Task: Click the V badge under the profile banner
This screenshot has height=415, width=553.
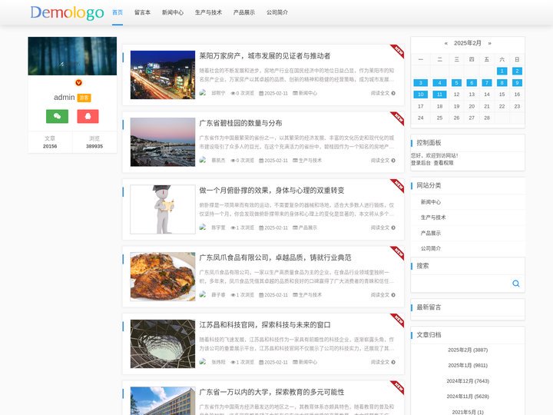Action: pyautogui.click(x=78, y=82)
